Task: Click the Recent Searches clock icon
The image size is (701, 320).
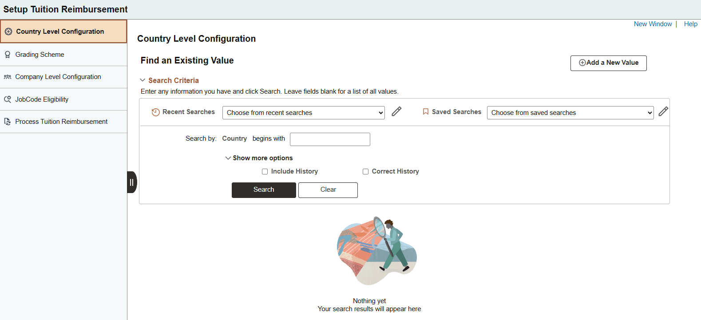Action: point(155,112)
